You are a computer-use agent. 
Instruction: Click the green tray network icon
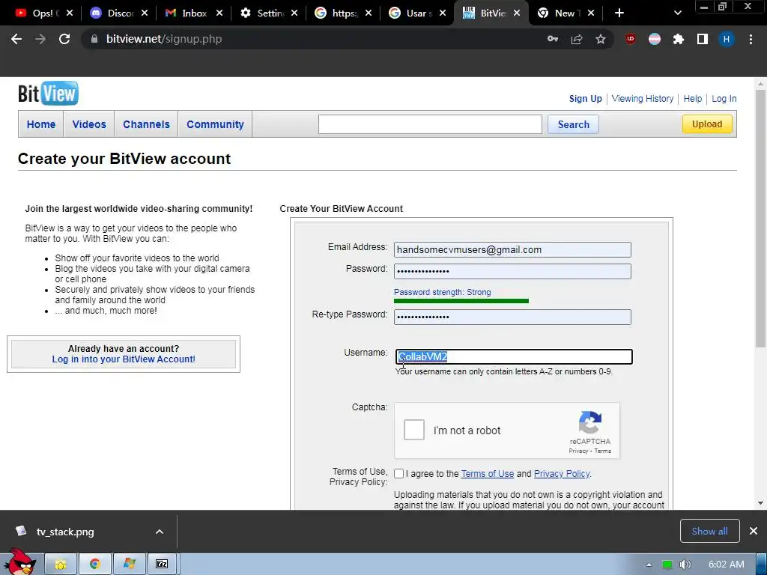[667, 565]
